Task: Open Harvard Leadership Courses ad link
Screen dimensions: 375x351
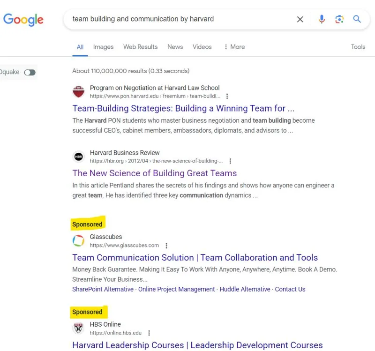Action: (197, 345)
